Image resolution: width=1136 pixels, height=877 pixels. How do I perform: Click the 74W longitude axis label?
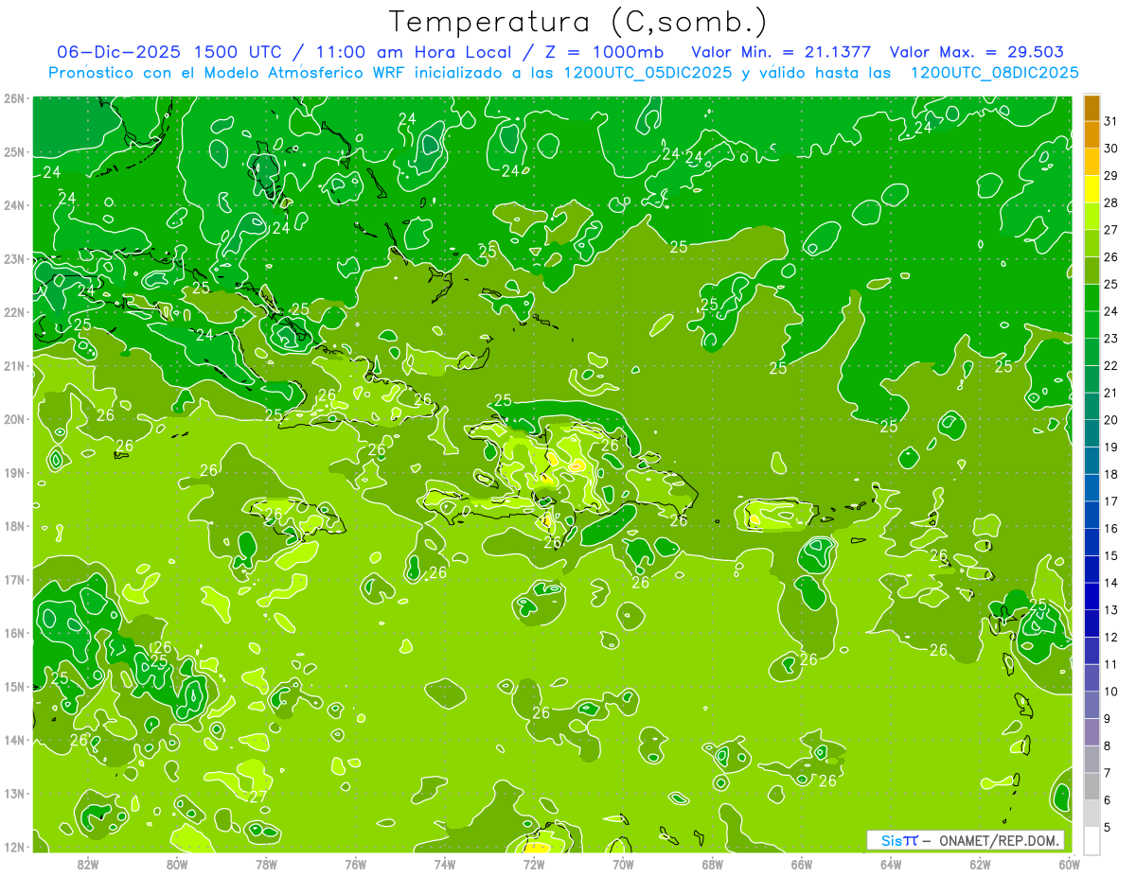coord(445,864)
